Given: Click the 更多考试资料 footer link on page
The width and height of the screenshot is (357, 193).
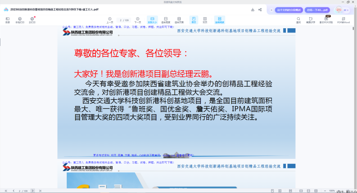Looking at the screenshot, I should [144, 155].
